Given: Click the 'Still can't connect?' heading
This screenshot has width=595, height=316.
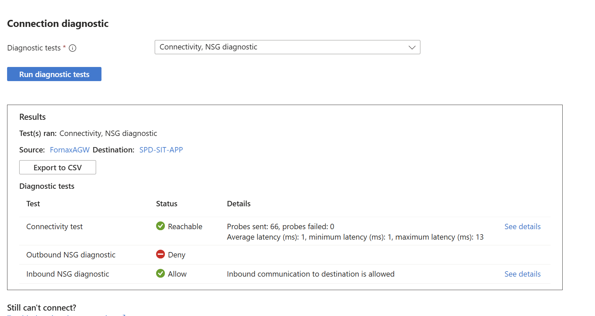Looking at the screenshot, I should 41,308.
